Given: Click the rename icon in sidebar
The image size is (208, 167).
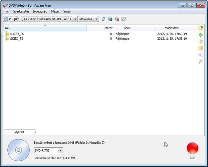Looking at the screenshot, I should click(x=201, y=55).
